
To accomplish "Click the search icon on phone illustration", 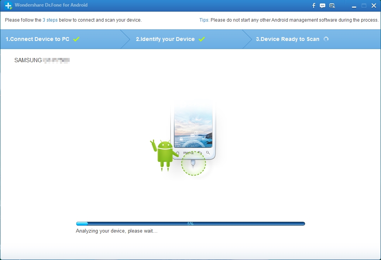I will click(208, 153).
